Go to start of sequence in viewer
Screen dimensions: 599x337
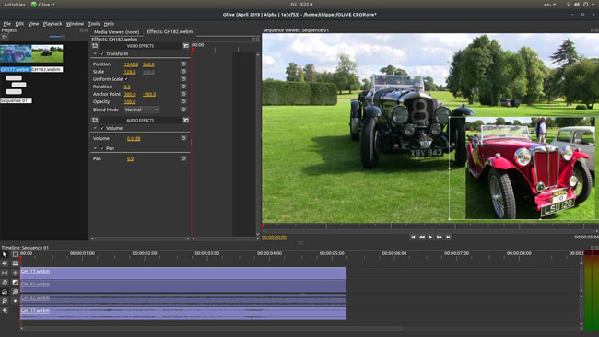(x=413, y=237)
